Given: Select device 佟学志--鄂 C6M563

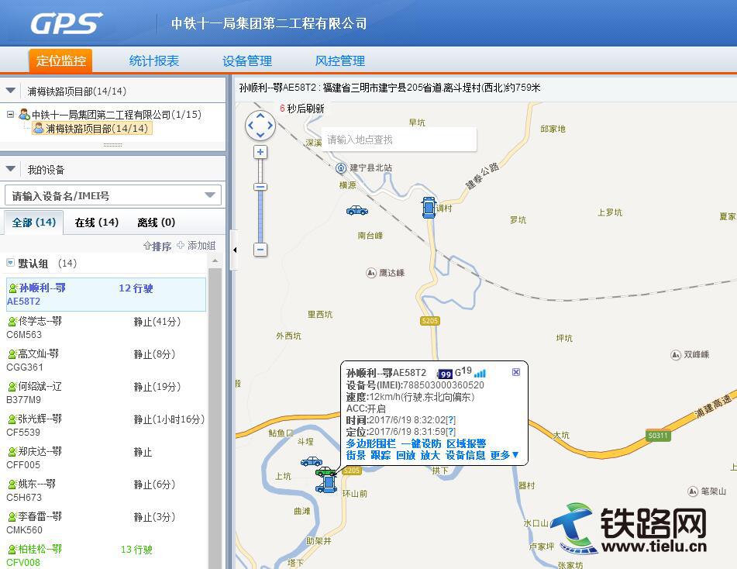Looking at the screenshot, I should (106, 328).
